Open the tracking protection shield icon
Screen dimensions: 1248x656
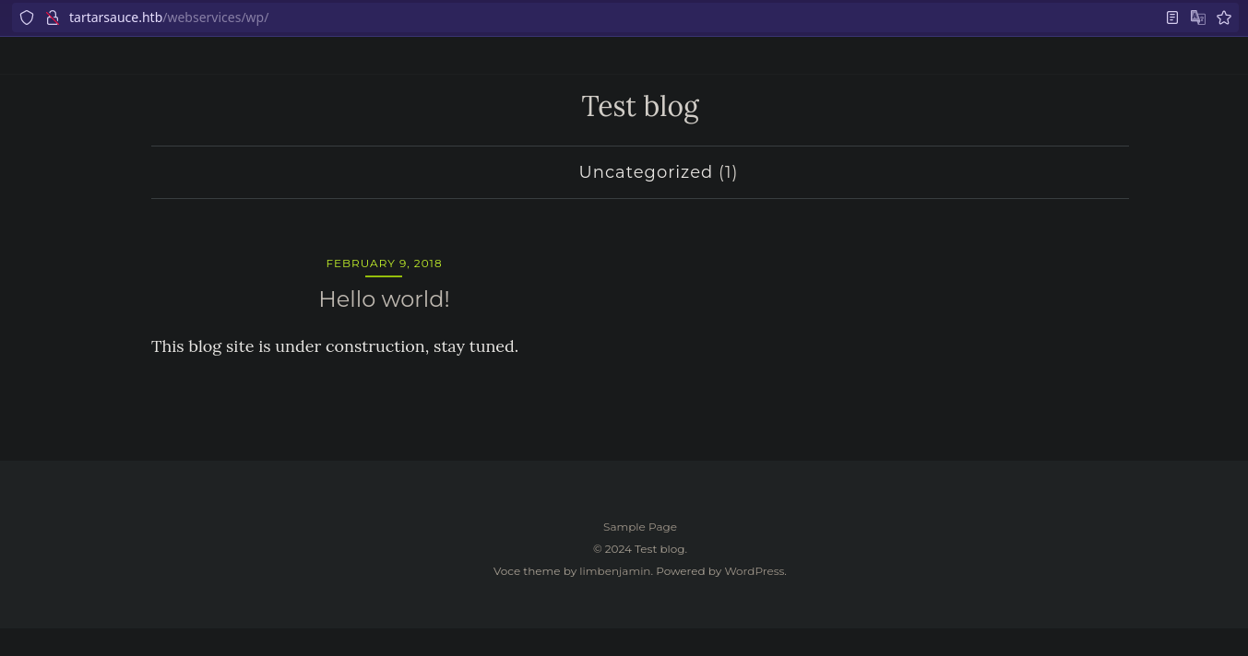tap(27, 18)
